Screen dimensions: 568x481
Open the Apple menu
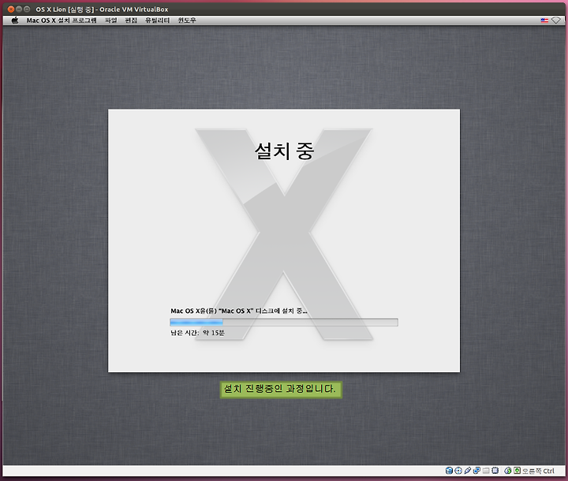(15, 21)
